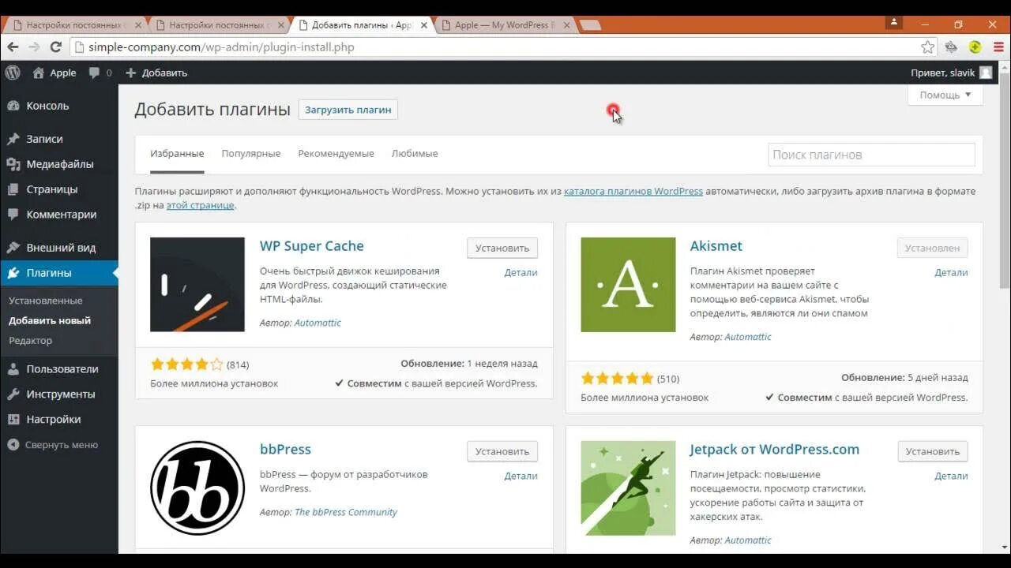1011x568 pixels.
Task: Install the Jetpack plugin
Action: pos(933,451)
